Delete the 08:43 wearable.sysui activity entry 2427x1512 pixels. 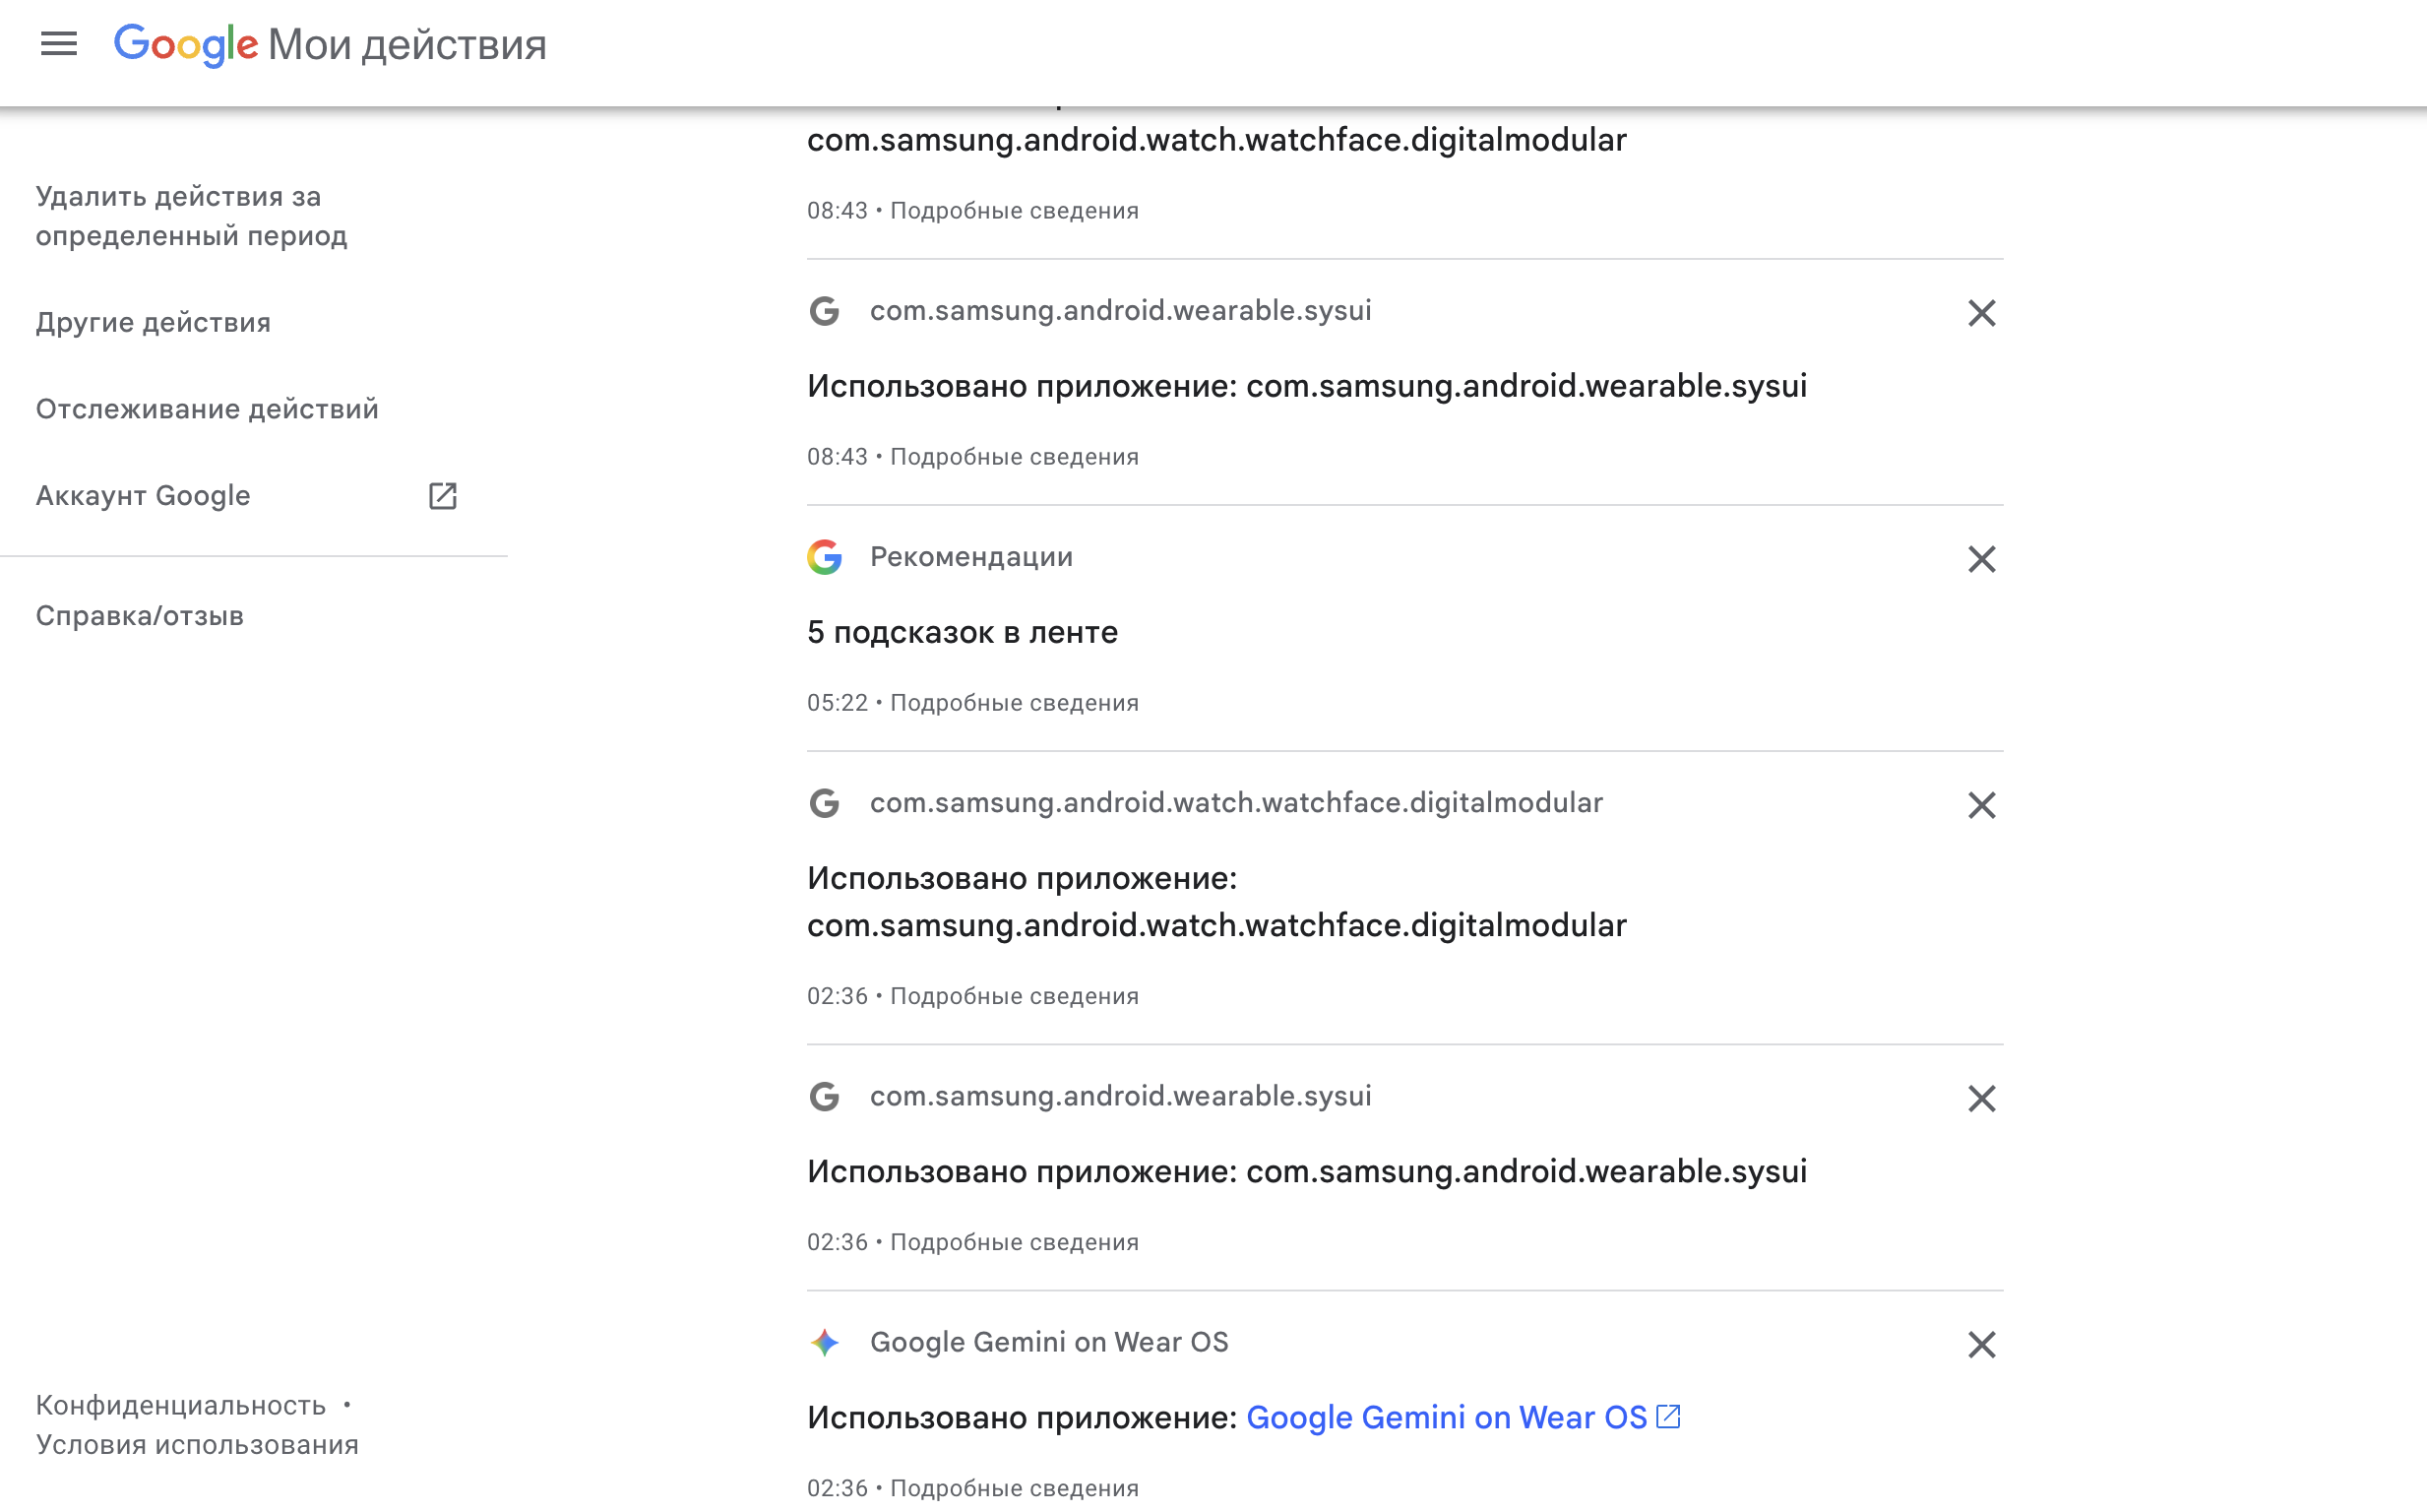tap(1980, 313)
